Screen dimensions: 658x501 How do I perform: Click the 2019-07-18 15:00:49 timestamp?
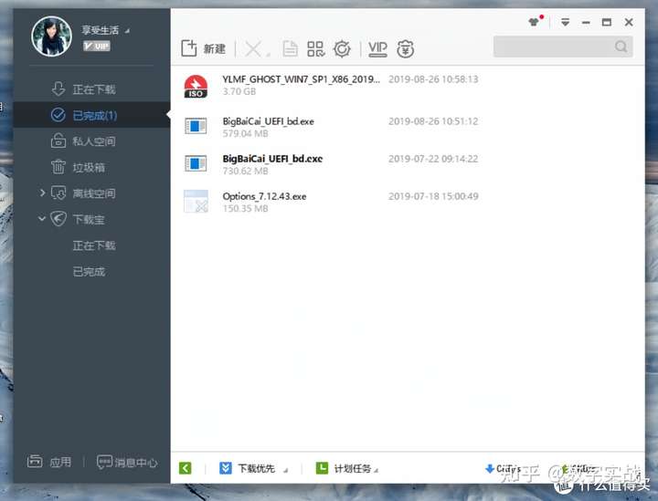pos(433,196)
